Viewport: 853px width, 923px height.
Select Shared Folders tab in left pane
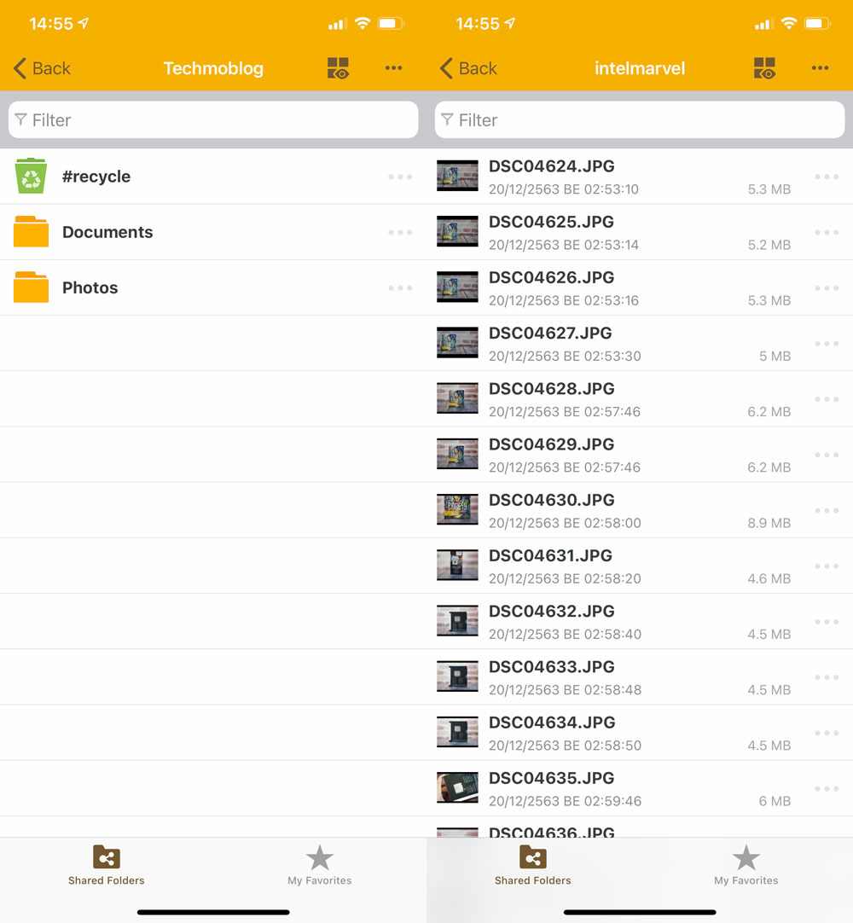tap(107, 865)
